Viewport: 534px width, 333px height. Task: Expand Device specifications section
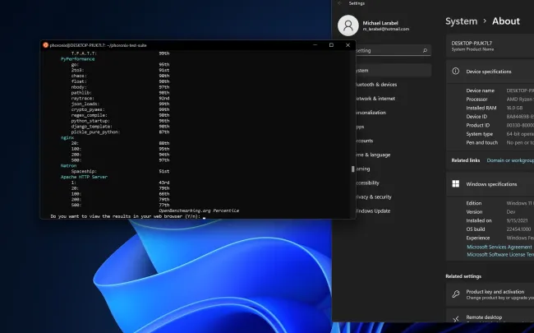(490, 72)
